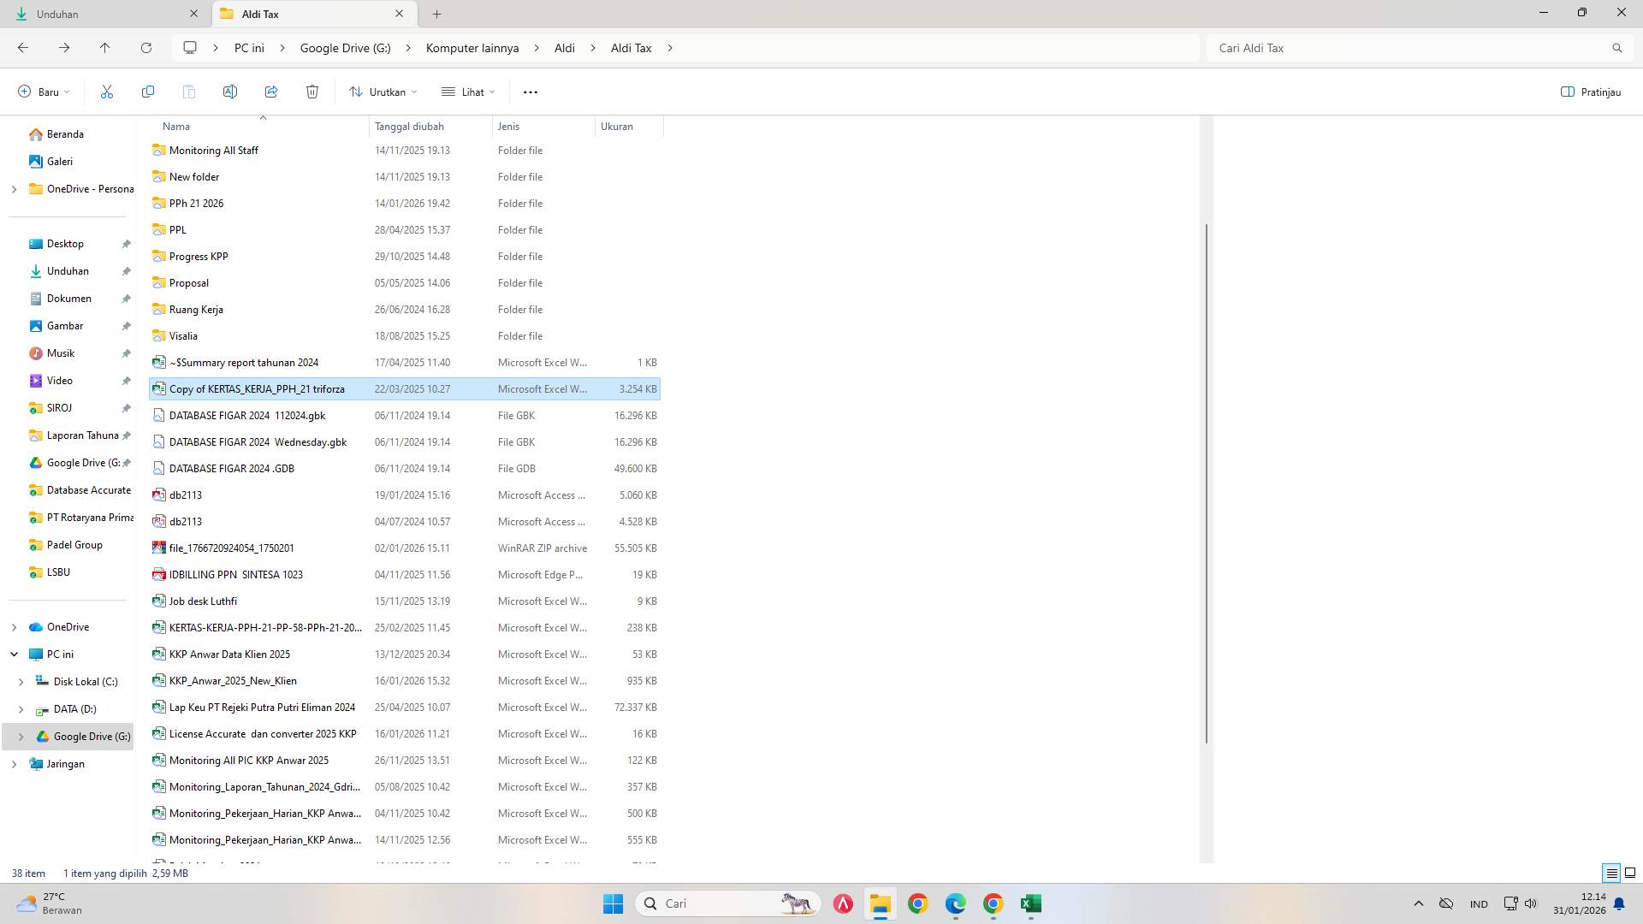Open the Lihat view menu
The image size is (1643, 924).
pos(467,92)
